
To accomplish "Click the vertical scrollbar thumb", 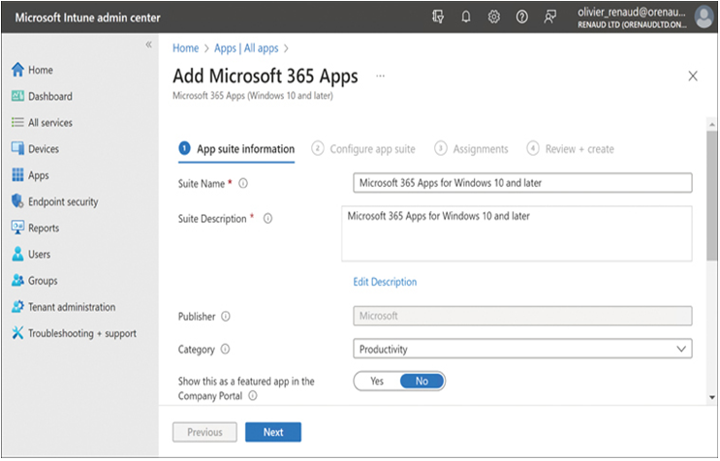I will 711,197.
